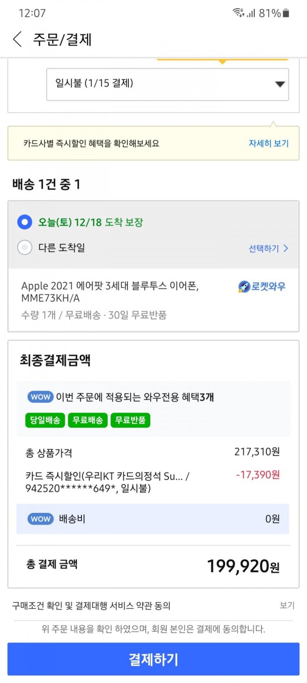Open 선택하기 to choose arrival date

tap(269, 249)
